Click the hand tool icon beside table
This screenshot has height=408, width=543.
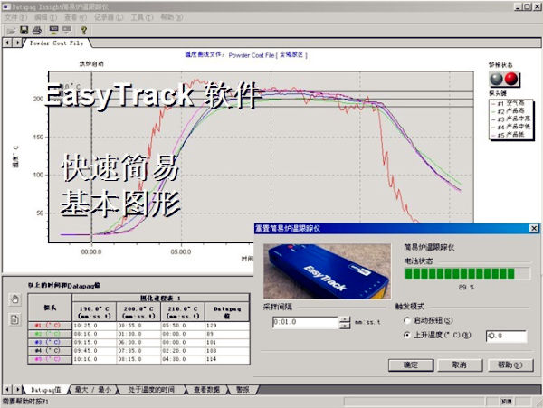click(14, 299)
